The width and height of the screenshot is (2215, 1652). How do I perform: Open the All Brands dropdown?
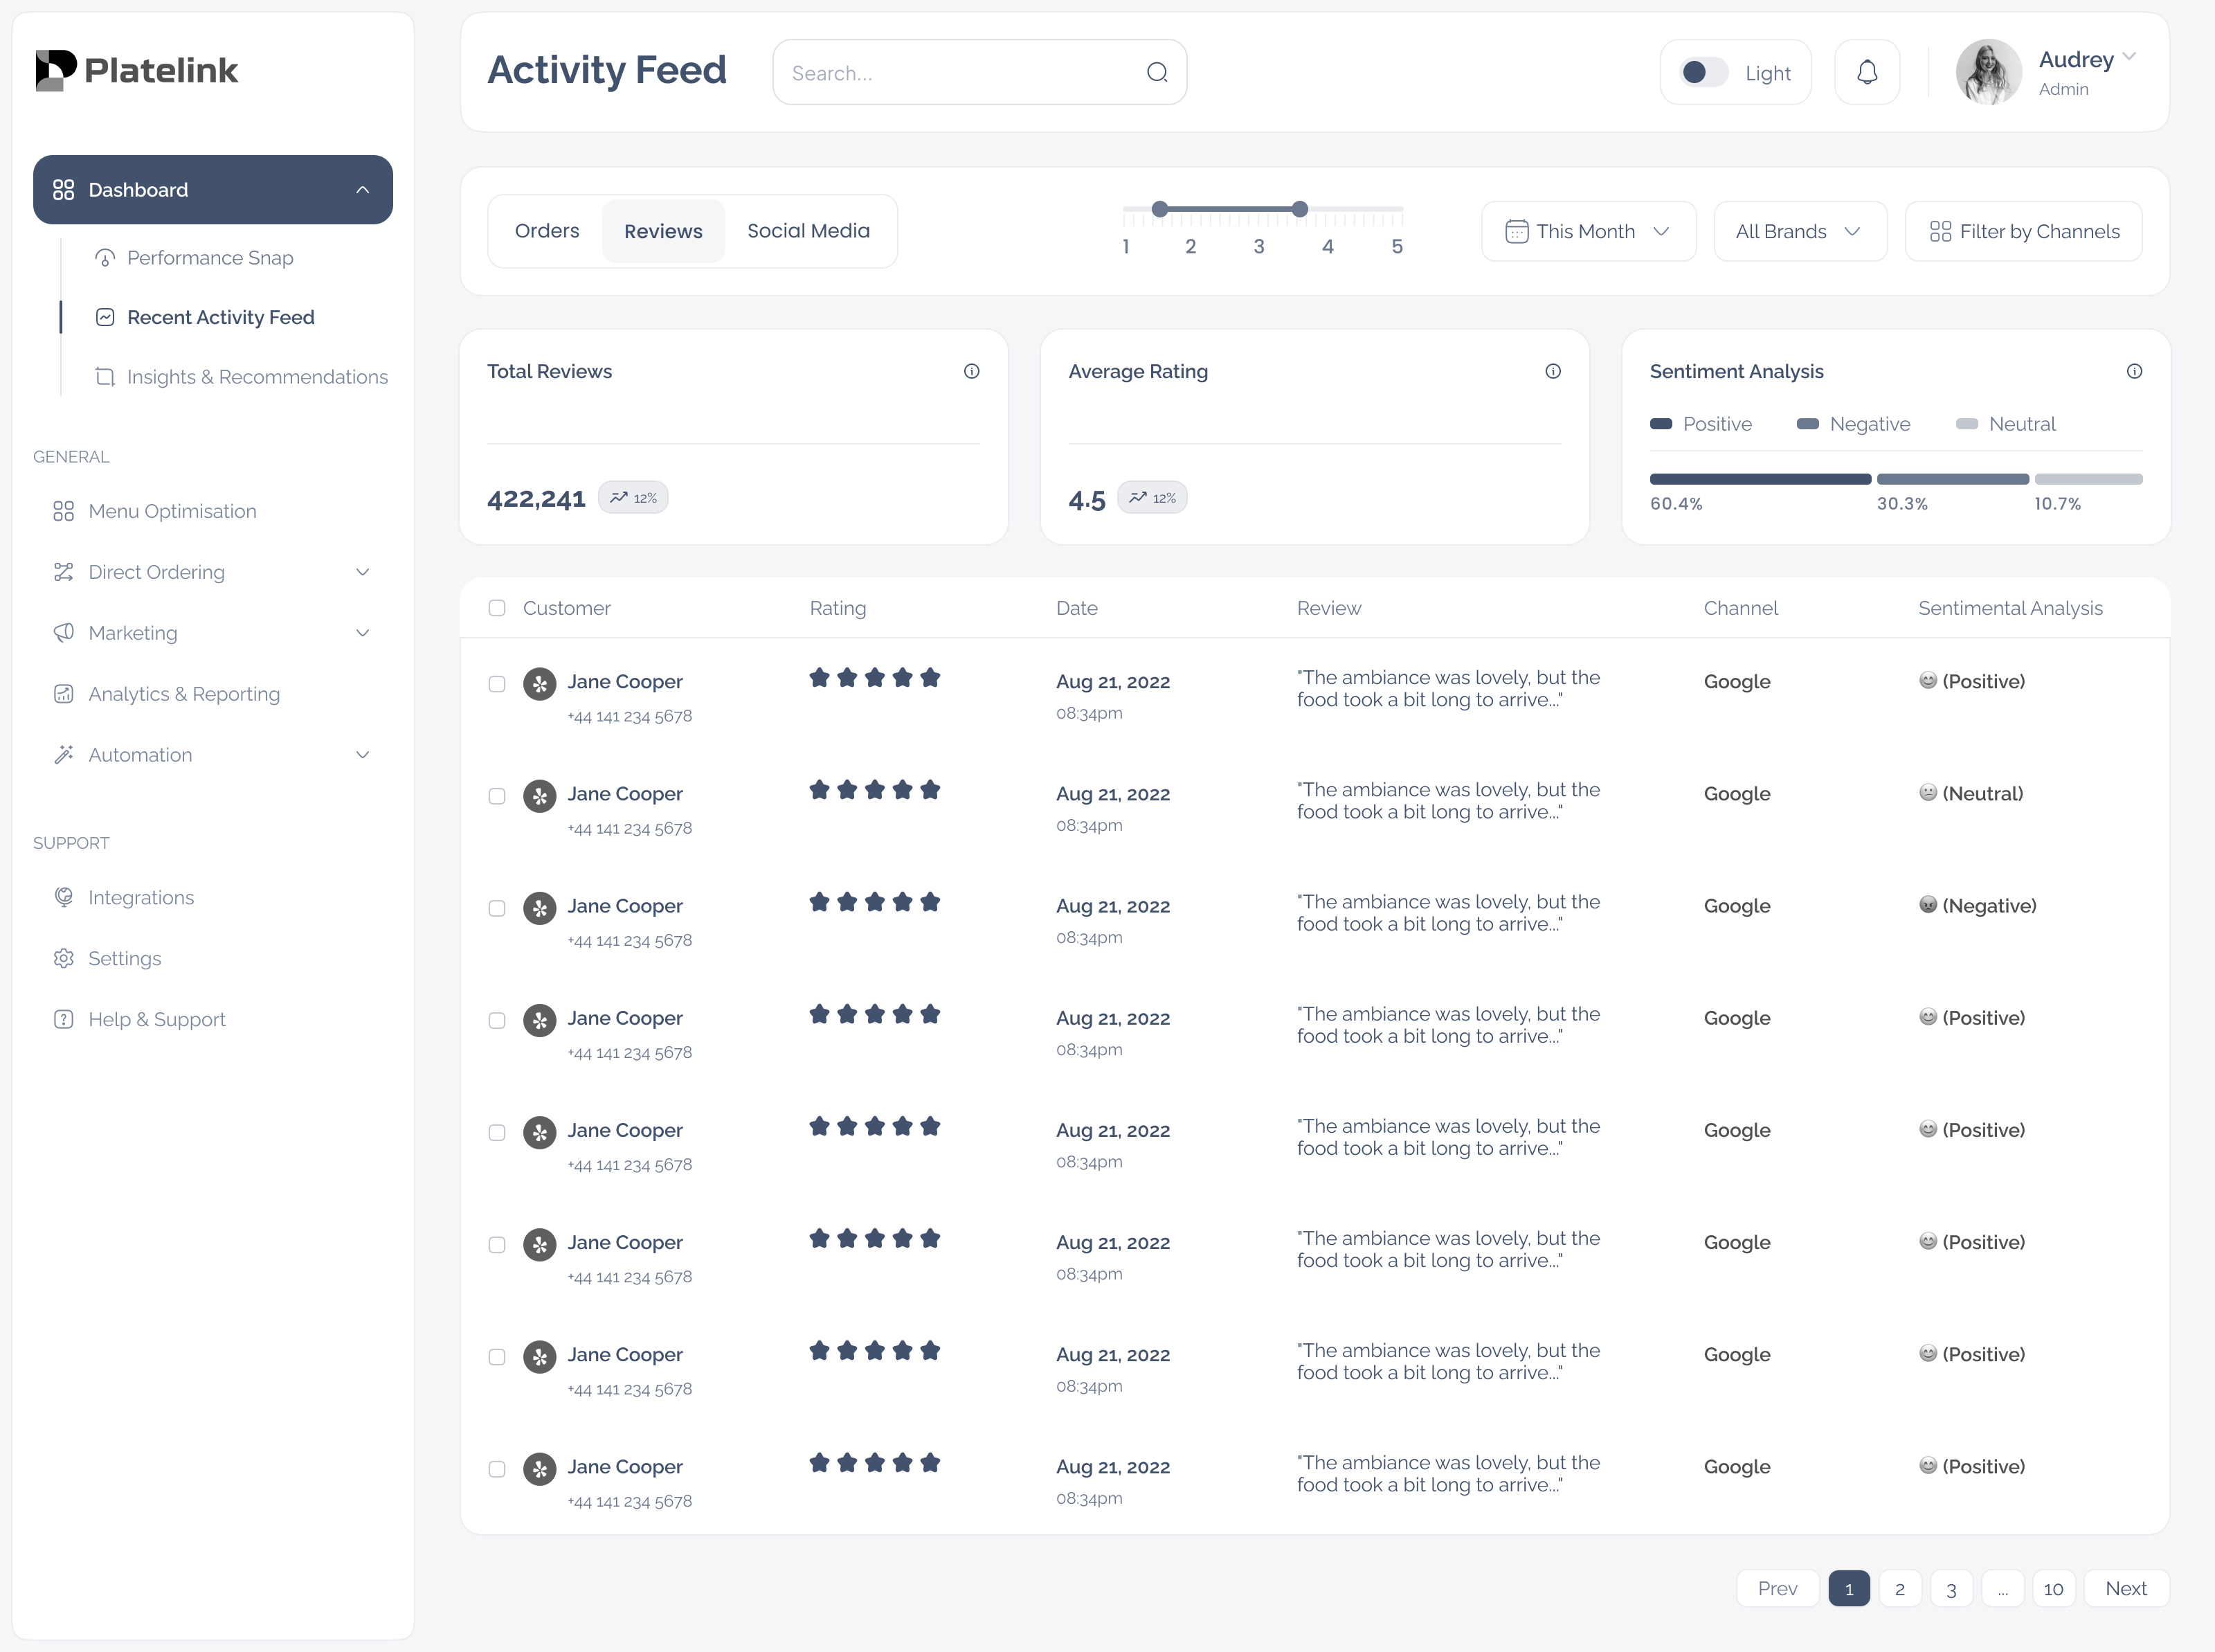click(1798, 231)
